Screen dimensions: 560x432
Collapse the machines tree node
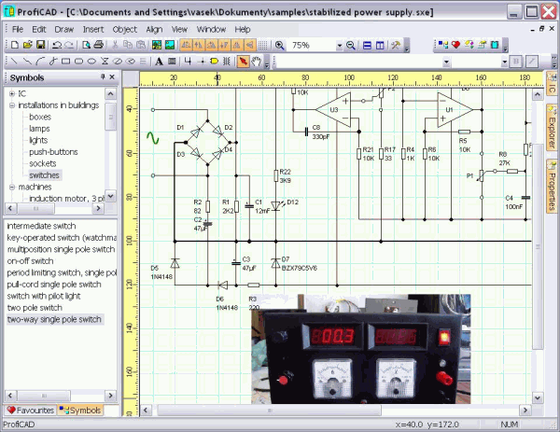[x=12, y=188]
